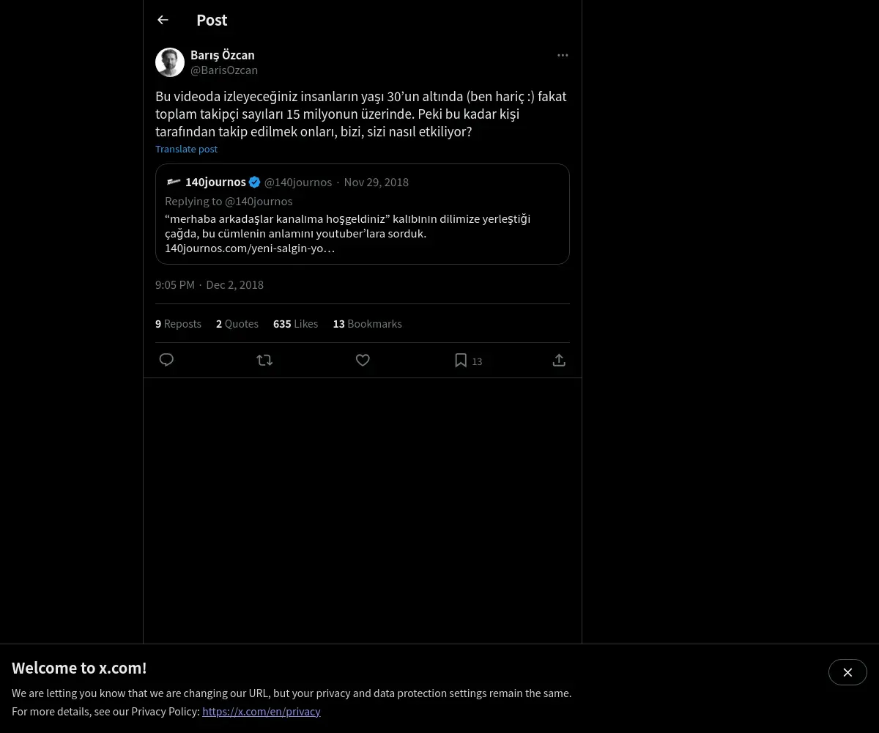View the 635 Likes list
879x733 pixels.
tap(295, 323)
